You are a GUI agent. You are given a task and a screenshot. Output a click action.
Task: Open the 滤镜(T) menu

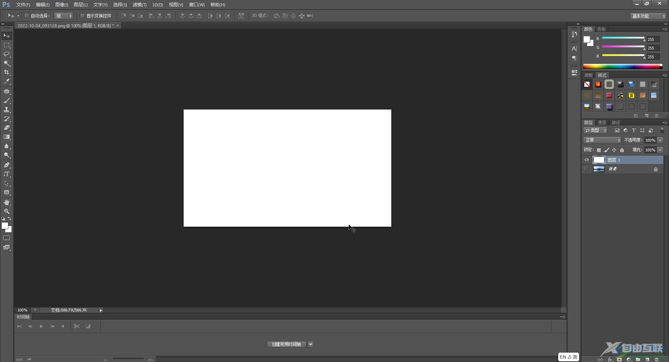pyautogui.click(x=139, y=5)
